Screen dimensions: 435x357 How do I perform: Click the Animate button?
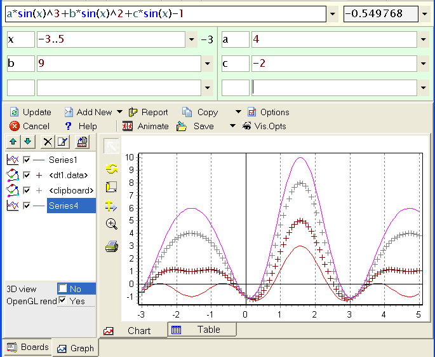click(x=146, y=126)
